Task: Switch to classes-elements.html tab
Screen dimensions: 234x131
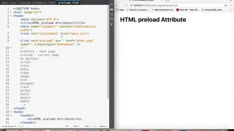Action: [37, 3]
